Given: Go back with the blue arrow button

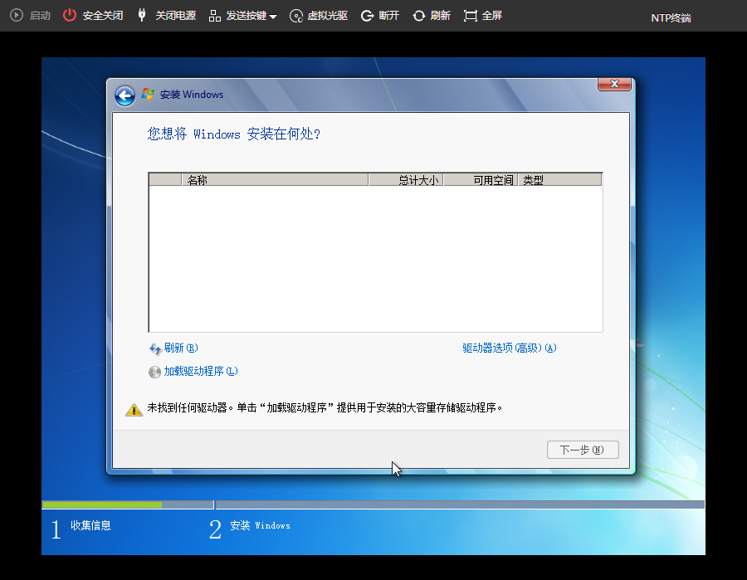Looking at the screenshot, I should point(124,95).
